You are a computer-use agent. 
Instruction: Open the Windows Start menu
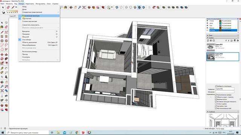pyautogui.click(x=3, y=132)
